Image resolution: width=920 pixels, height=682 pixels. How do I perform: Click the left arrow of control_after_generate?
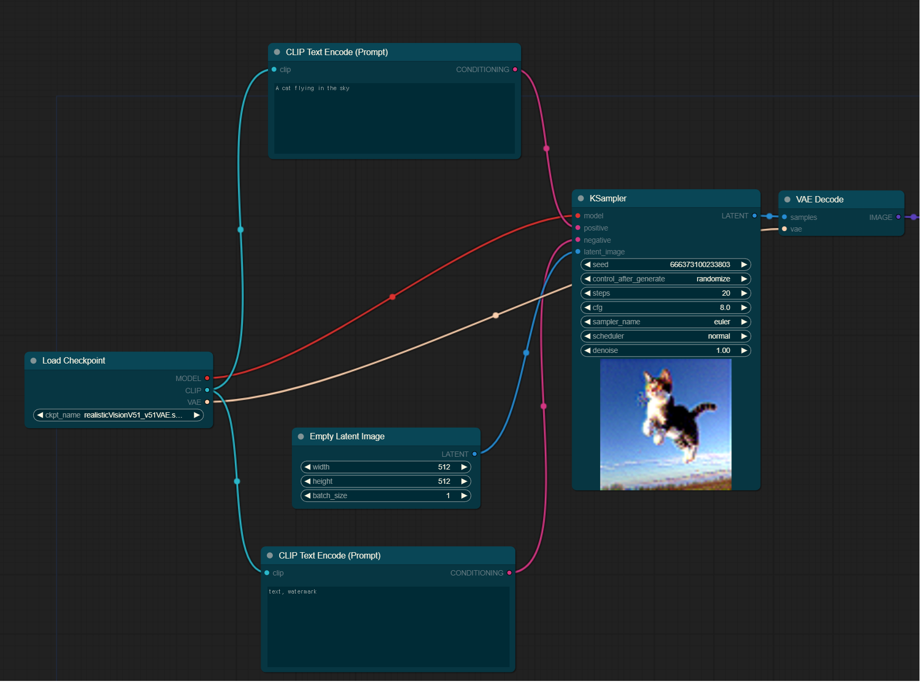(587, 279)
